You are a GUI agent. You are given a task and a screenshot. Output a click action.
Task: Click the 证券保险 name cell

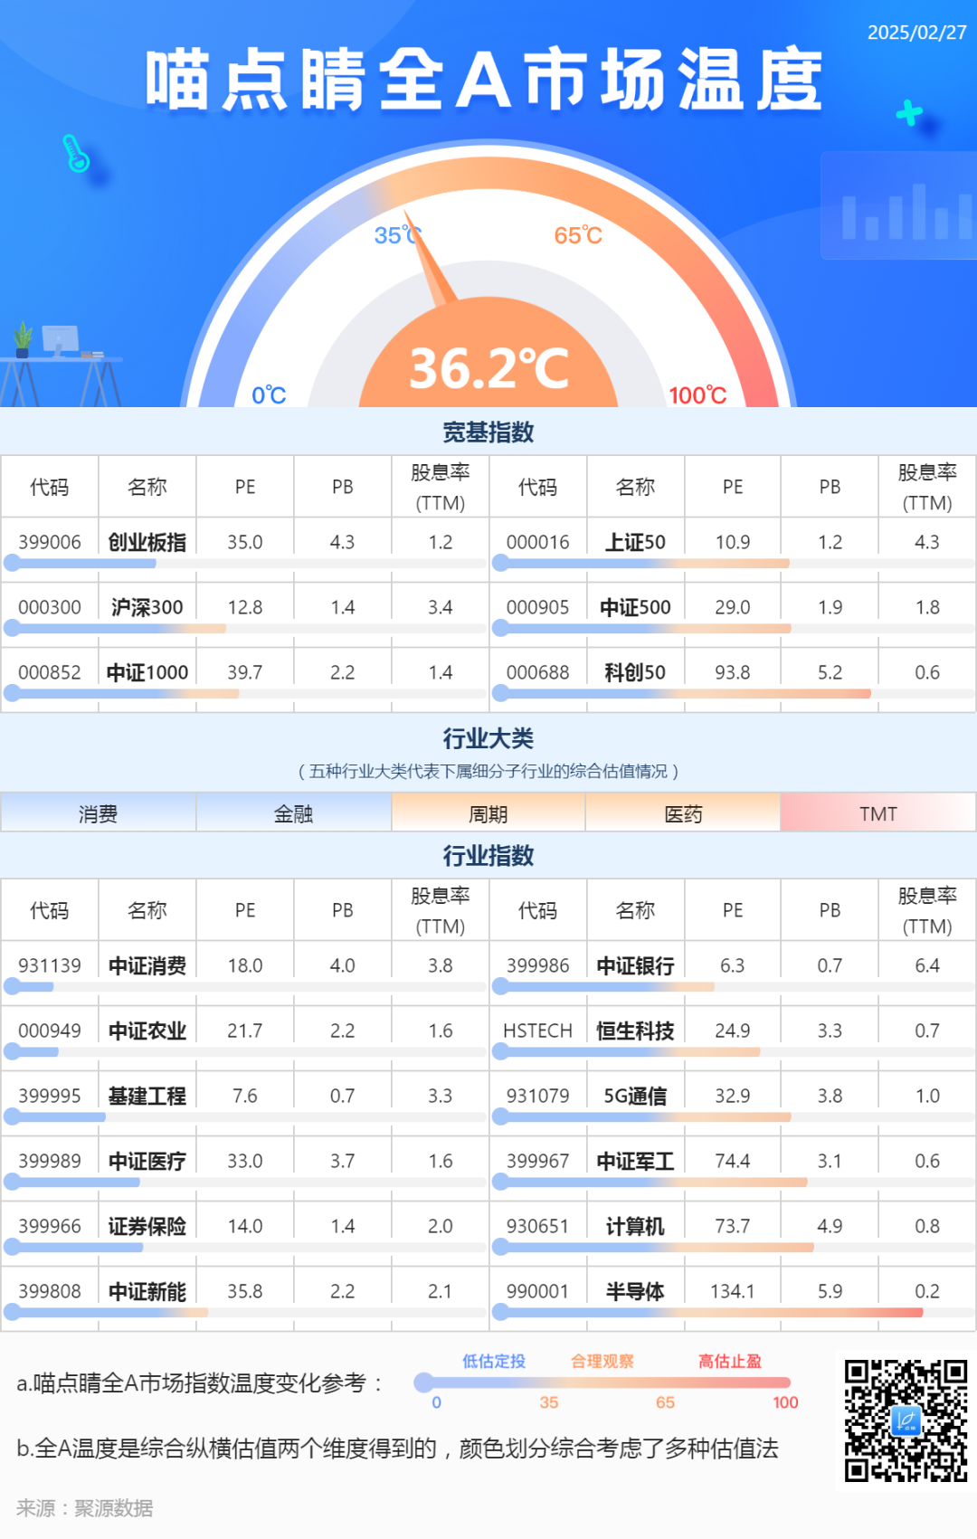(x=147, y=1226)
